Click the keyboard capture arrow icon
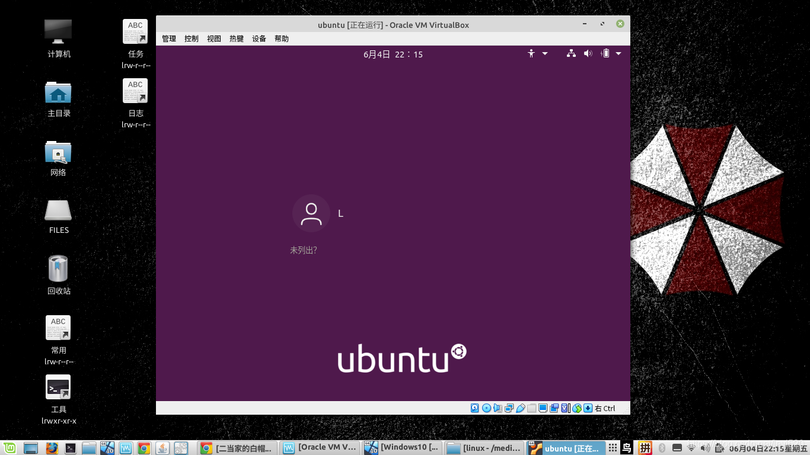Image resolution: width=810 pixels, height=455 pixels. tap(588, 408)
